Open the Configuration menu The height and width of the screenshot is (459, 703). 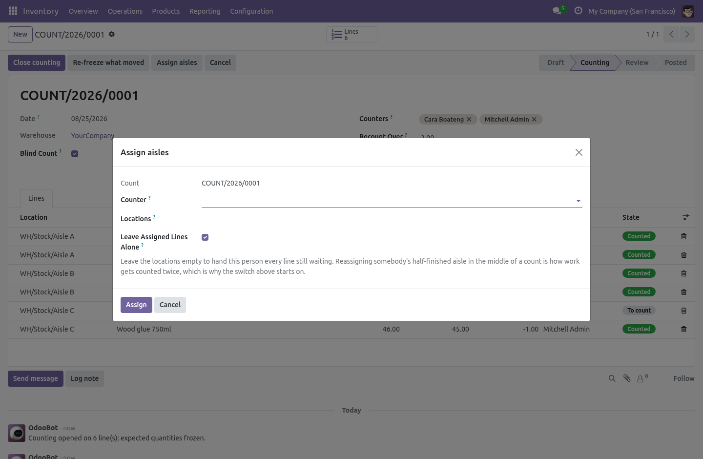(251, 11)
